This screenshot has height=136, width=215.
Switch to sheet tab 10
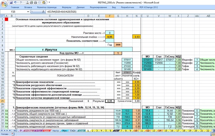(136, 131)
